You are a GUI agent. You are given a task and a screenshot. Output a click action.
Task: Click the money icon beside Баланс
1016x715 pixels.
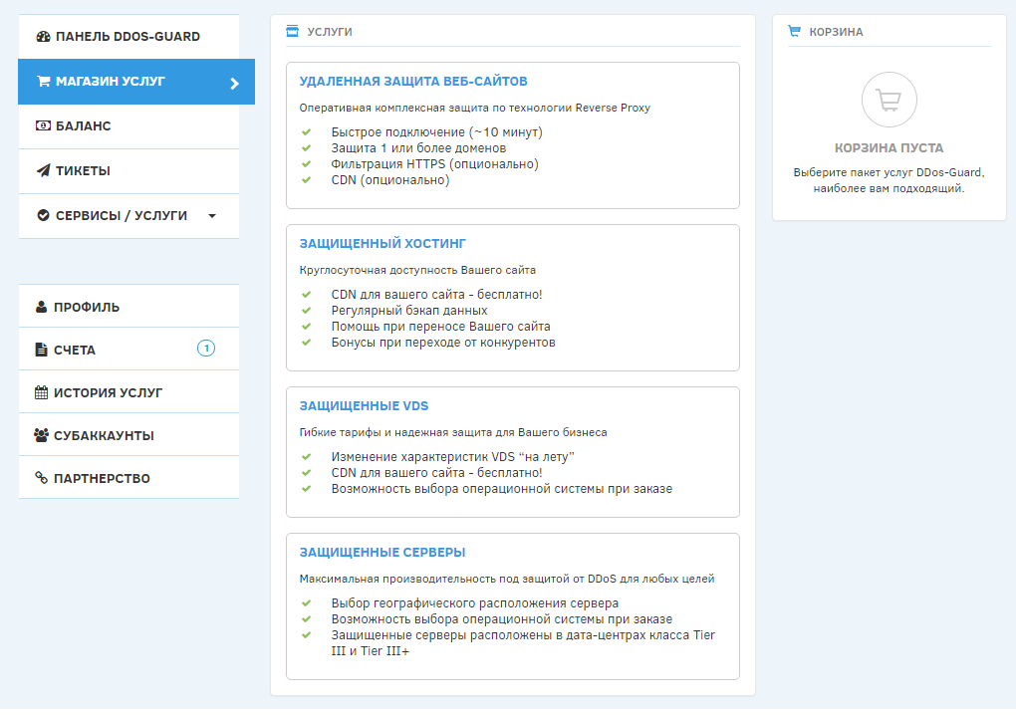click(44, 125)
